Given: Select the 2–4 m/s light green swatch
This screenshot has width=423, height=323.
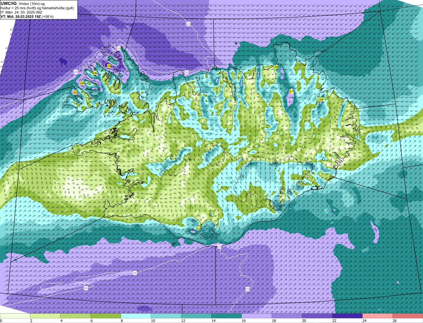Looking at the screenshot, I should (x=45, y=316).
